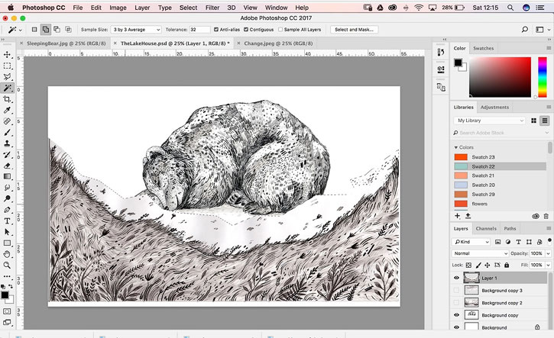Image resolution: width=554 pixels, height=338 pixels.
Task: Select the Healing Brush tool
Action: point(7,121)
